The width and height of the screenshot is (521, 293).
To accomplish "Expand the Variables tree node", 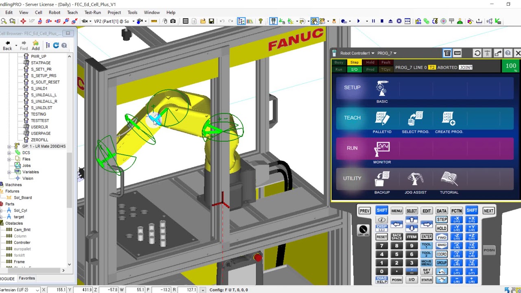I will point(9,172).
